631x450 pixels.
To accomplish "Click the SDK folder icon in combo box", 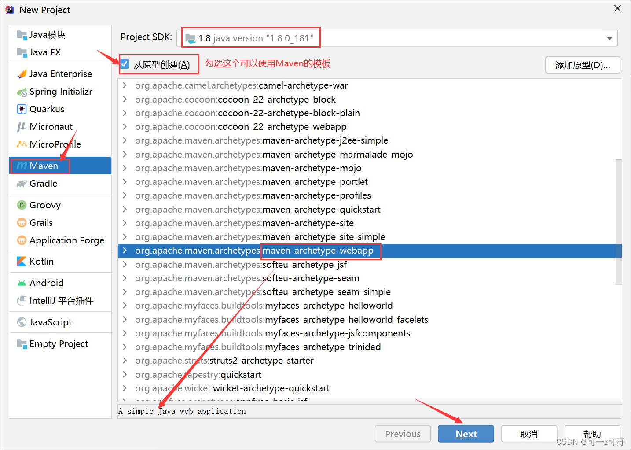I will [191, 38].
